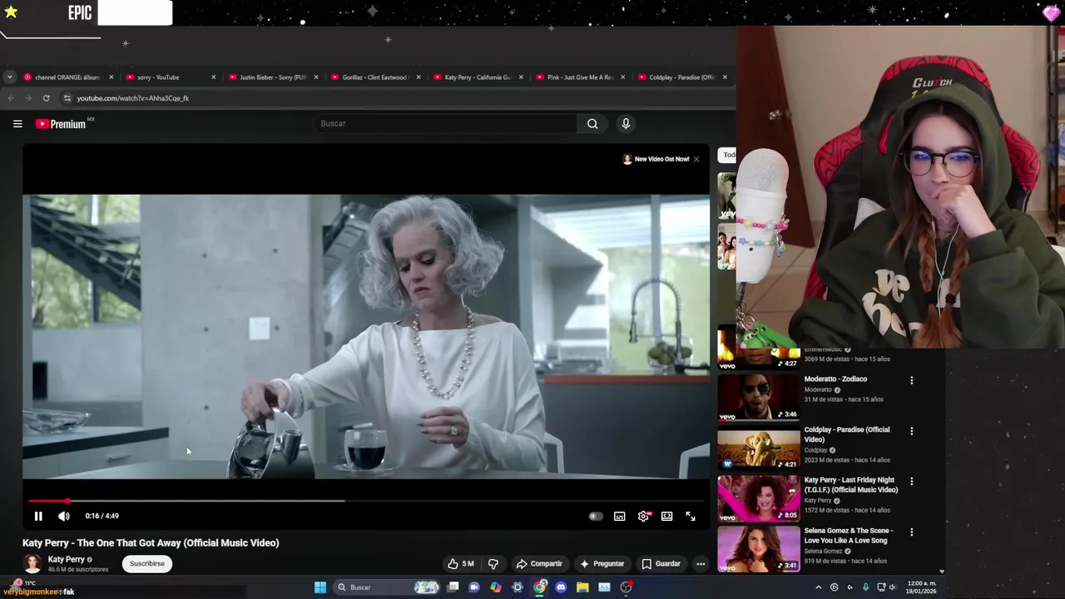Play Moderatto - Zodiaco thumbnail
Viewport: 1065px width, 599px height.
(x=758, y=398)
